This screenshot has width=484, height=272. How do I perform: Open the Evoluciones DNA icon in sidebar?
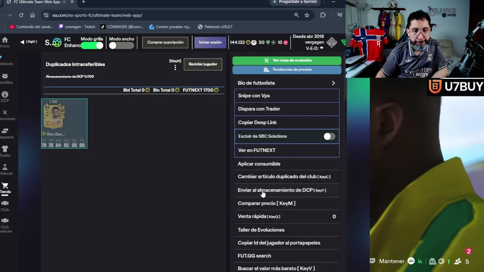[5, 113]
